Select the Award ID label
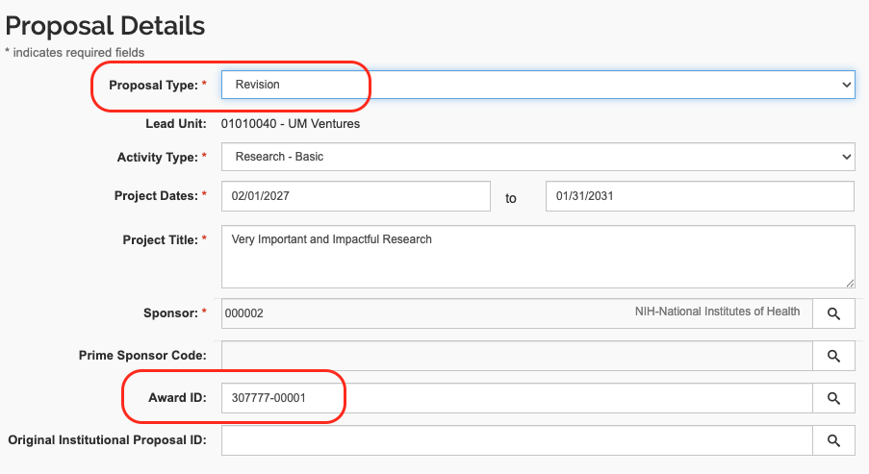The height and width of the screenshot is (474, 869). (x=177, y=398)
